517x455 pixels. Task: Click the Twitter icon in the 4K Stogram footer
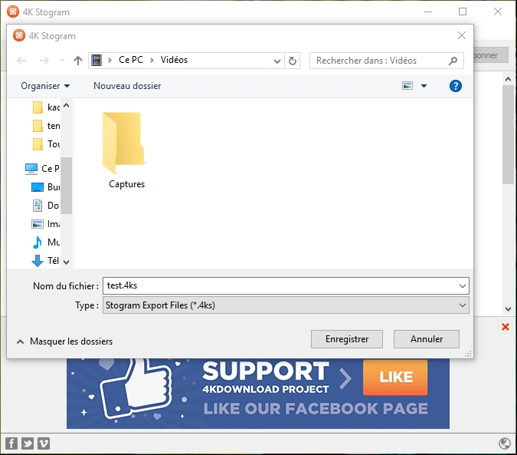pos(28,443)
